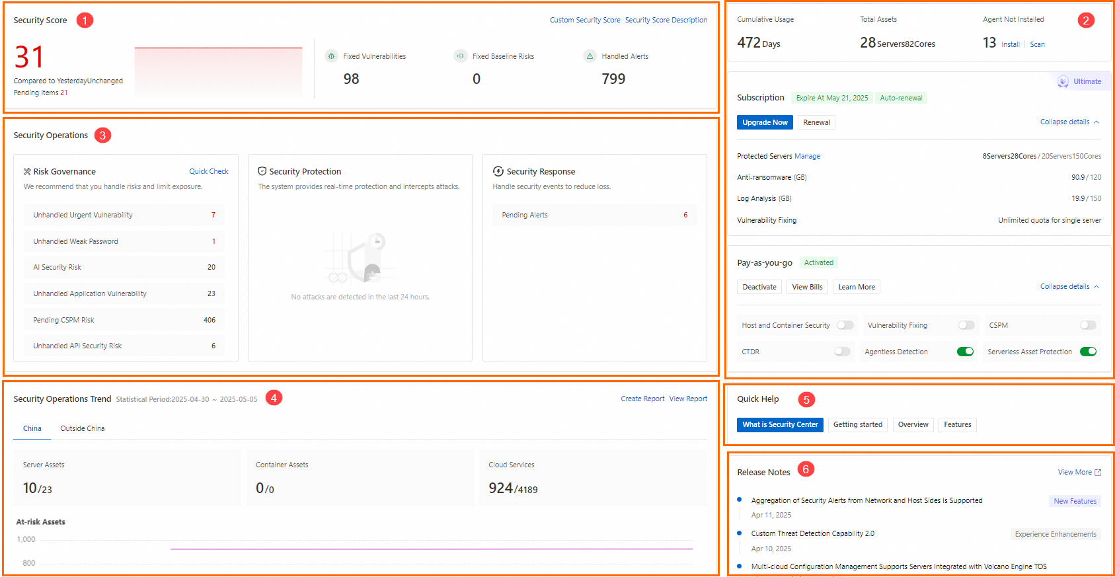Open the Security Score Description link
This screenshot has width=1115, height=577.
pyautogui.click(x=666, y=20)
